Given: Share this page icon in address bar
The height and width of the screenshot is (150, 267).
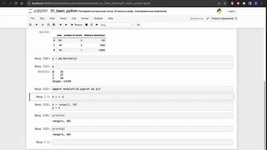Looking at the screenshot, I should click(x=219, y=3).
